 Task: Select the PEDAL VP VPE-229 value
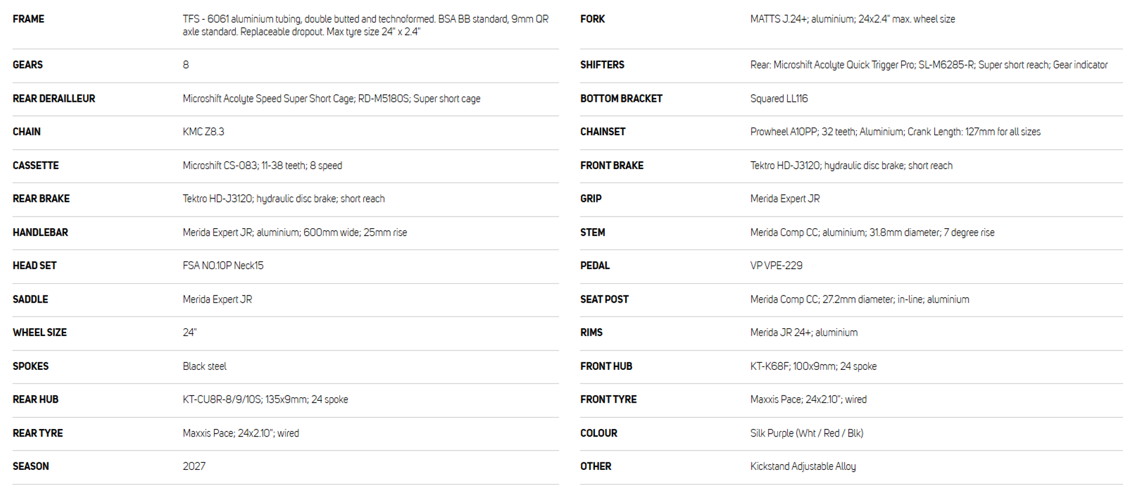(x=776, y=266)
